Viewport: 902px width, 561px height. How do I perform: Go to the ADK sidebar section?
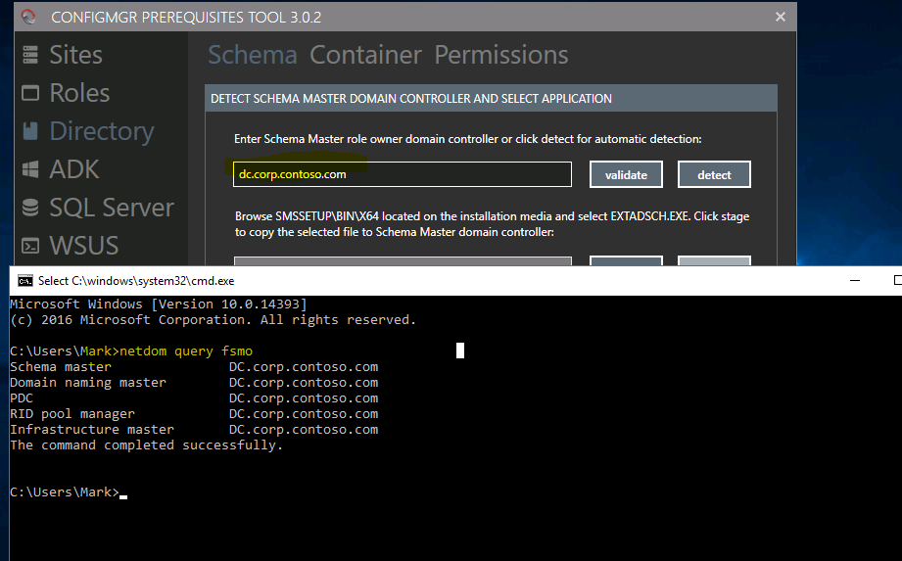click(74, 169)
